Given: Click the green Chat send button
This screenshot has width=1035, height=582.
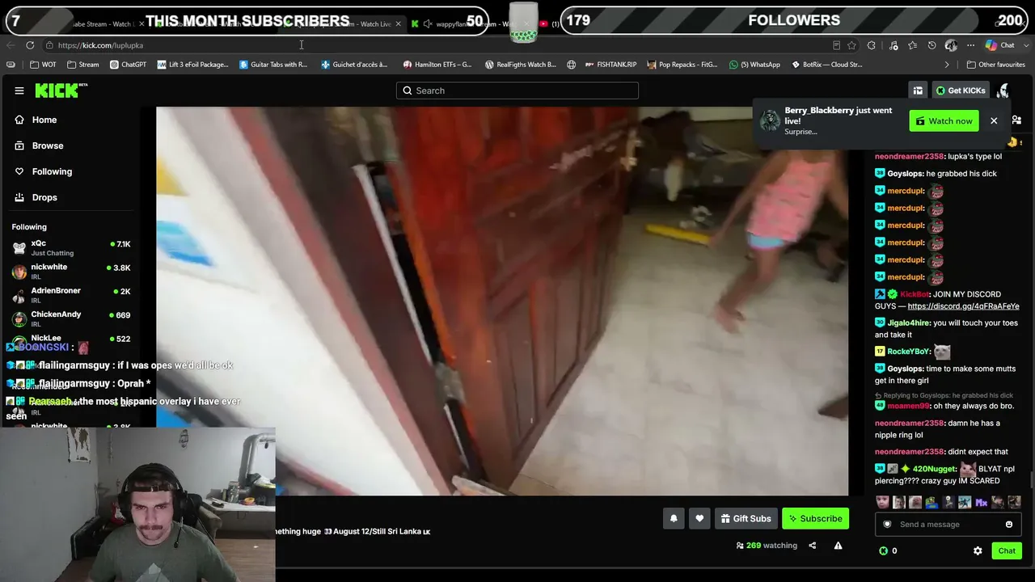Looking at the screenshot, I should pos(1007,551).
